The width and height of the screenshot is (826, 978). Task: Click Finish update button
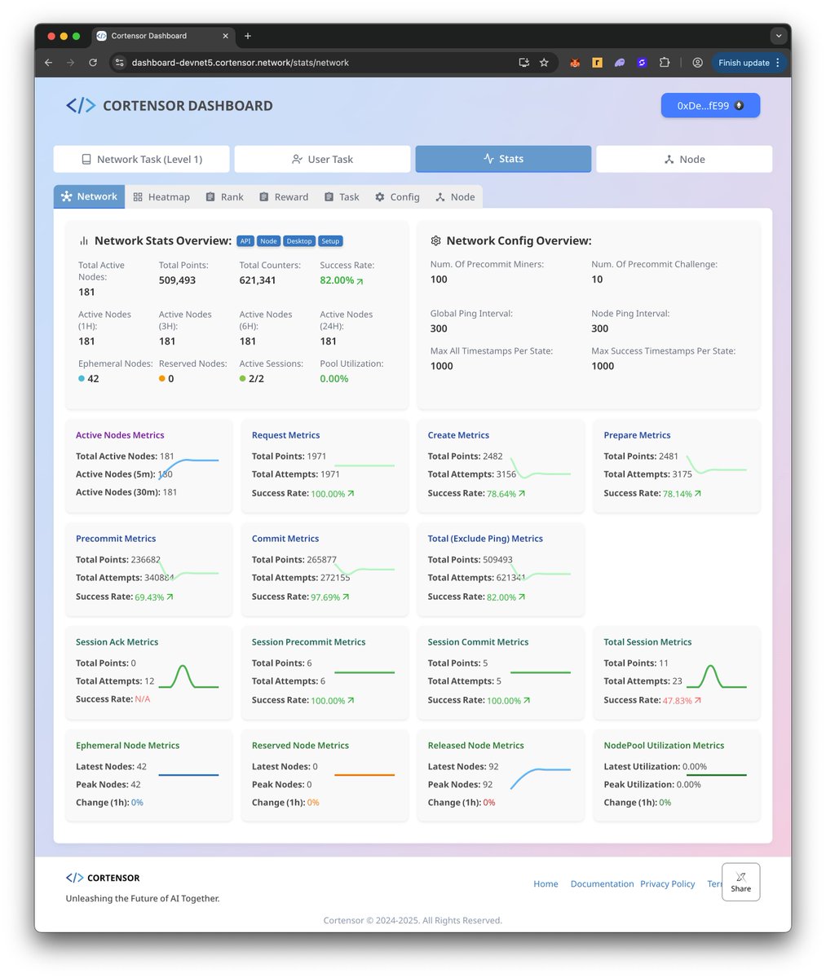(x=744, y=63)
